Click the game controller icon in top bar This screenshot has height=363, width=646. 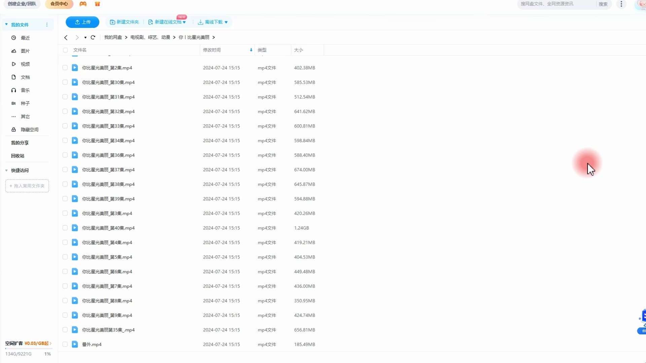[x=83, y=4]
